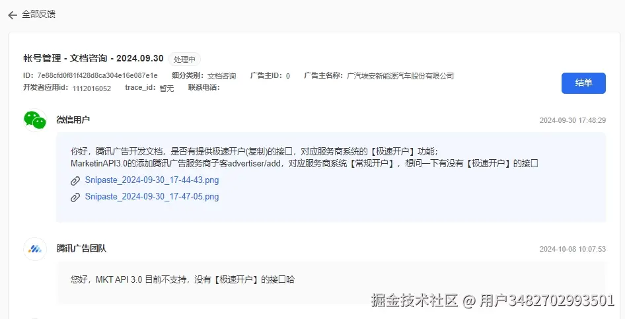Click the ticket title 帐号管理 - 文档咨询 - 2024.09.30
The width and height of the screenshot is (625, 319).
[x=93, y=58]
